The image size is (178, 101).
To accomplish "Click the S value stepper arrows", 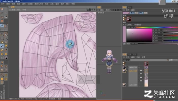I will point(162,30).
